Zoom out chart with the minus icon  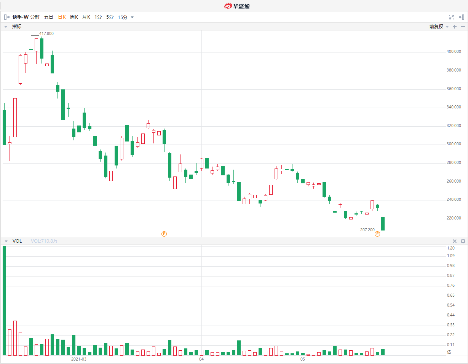(463, 27)
